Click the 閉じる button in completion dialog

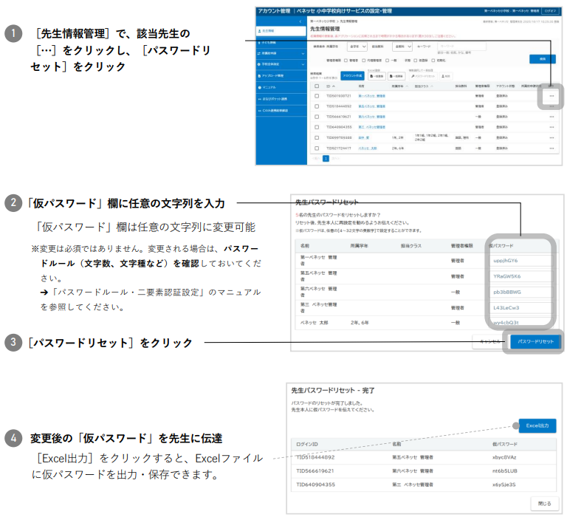[543, 503]
